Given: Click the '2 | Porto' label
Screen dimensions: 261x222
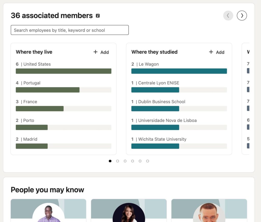Looking at the screenshot, I should tap(25, 120).
